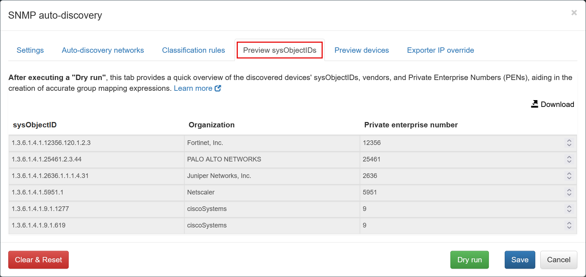The width and height of the screenshot is (586, 277).
Task: Close the SNMP auto-discovery dialog with X
Action: tap(574, 13)
